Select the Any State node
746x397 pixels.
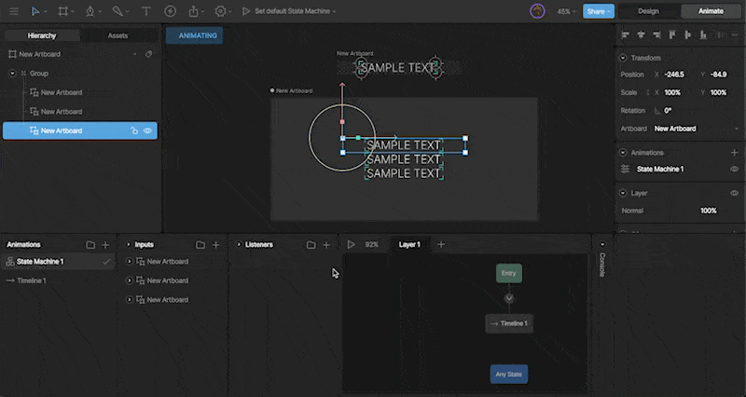tap(508, 375)
